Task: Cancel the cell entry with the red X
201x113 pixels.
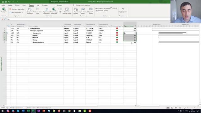Action: (x=2, y=19)
